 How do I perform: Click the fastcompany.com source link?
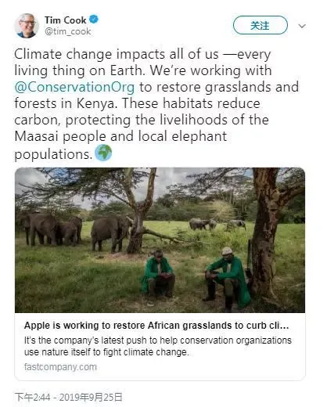click(x=60, y=367)
